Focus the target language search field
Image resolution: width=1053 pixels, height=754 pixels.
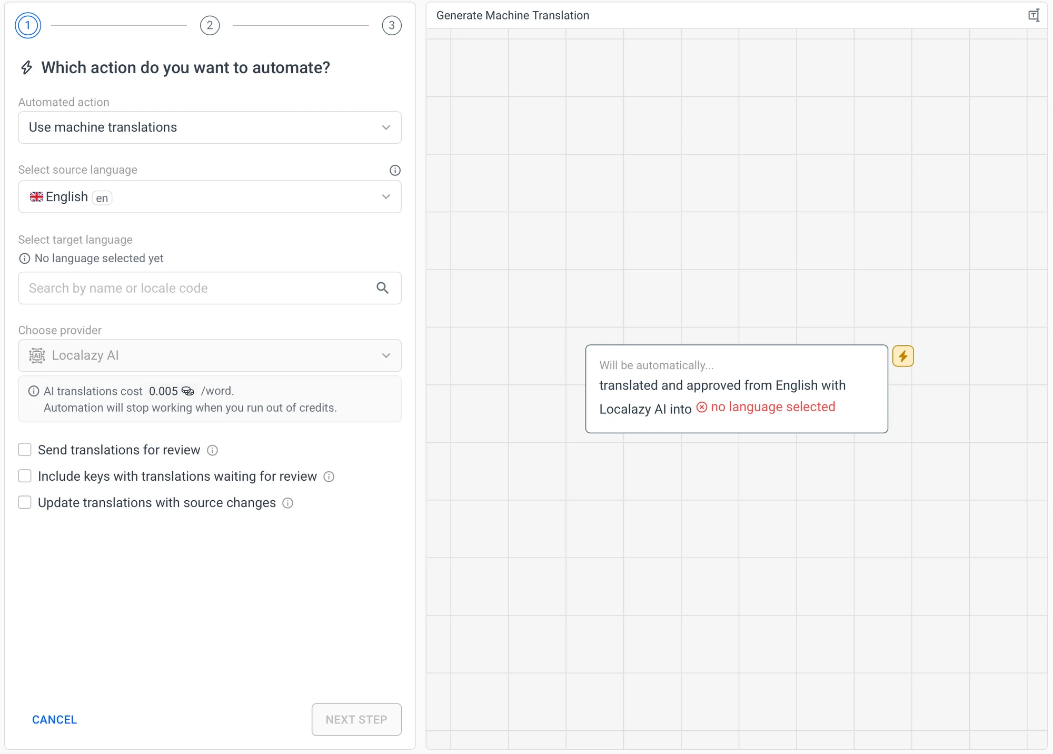tap(195, 288)
